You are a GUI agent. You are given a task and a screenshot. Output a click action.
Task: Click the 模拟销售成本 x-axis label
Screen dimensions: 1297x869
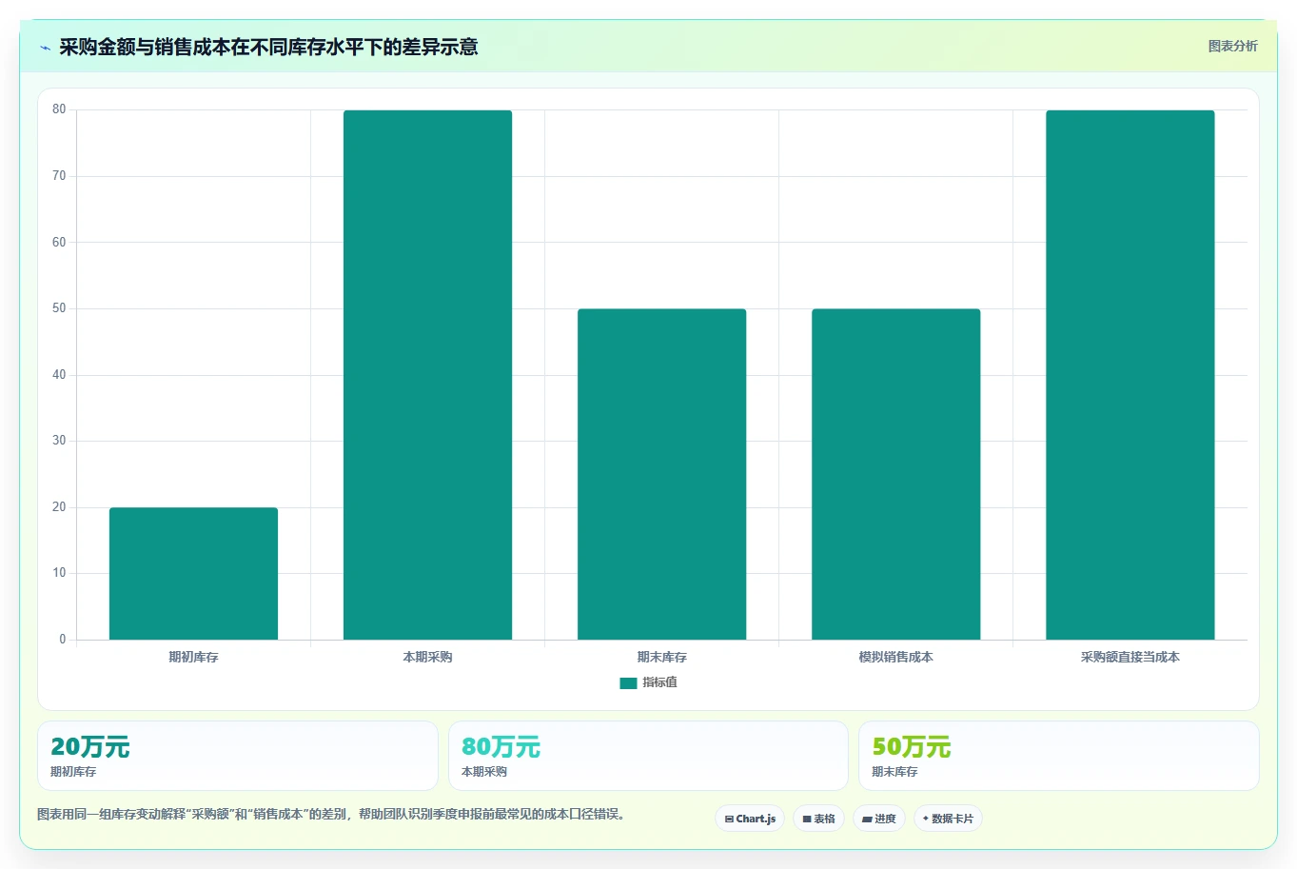[x=895, y=657]
